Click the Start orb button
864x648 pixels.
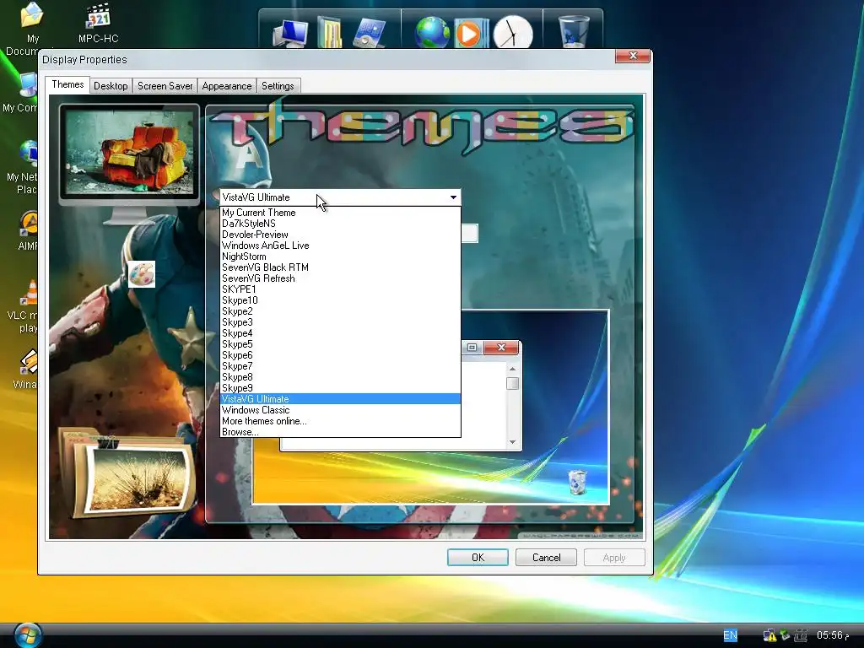[x=28, y=634]
